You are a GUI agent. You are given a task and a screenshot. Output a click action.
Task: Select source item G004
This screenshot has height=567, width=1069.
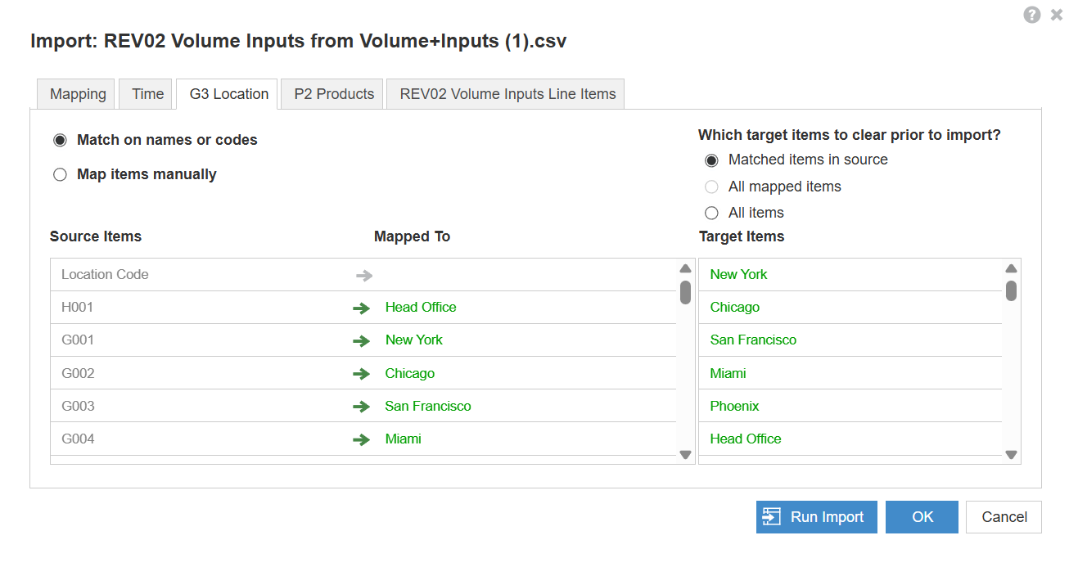pyautogui.click(x=78, y=439)
